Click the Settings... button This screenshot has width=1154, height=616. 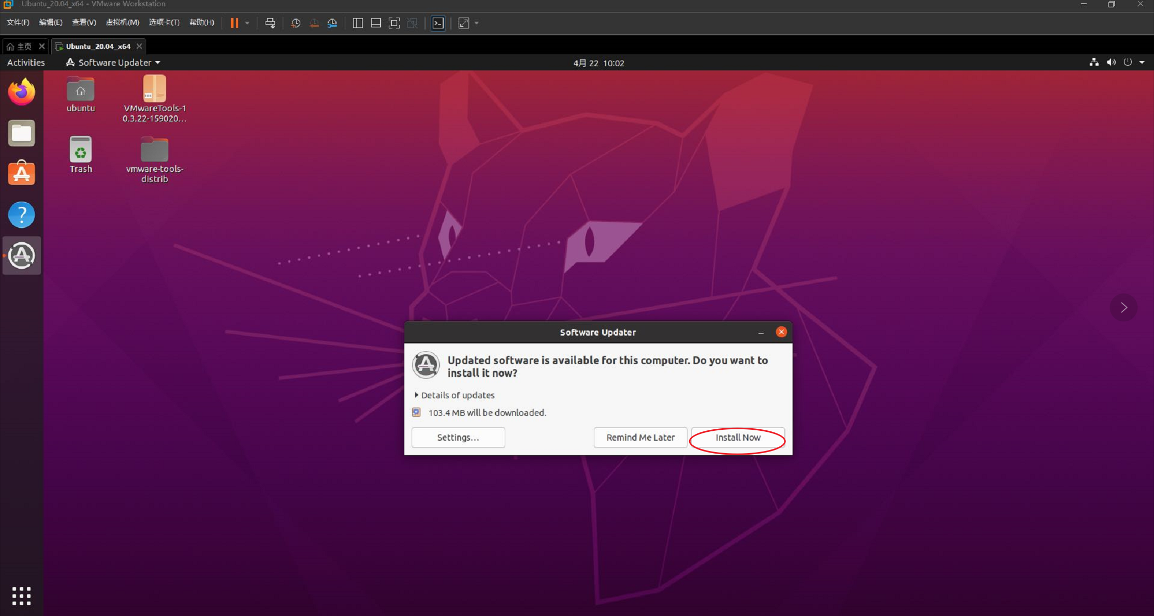click(x=458, y=438)
